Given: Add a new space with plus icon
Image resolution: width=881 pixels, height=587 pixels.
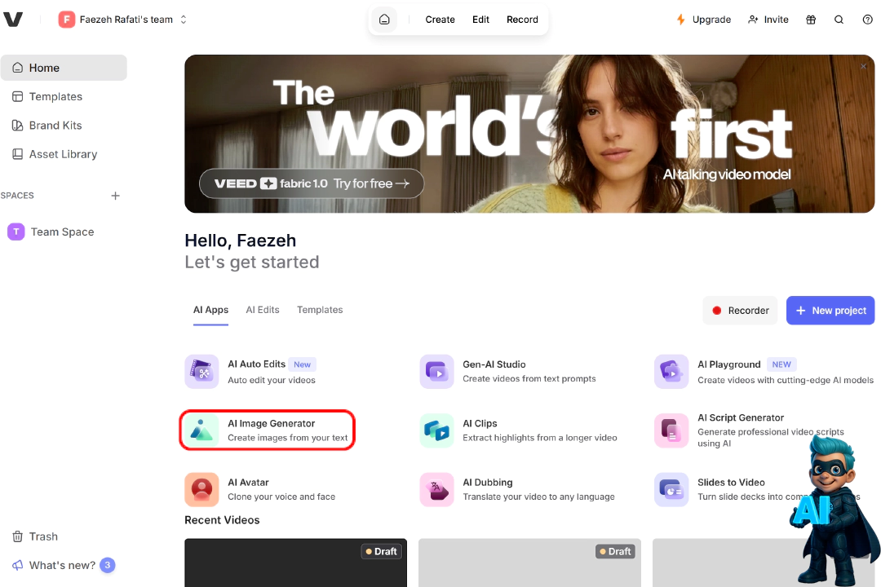Looking at the screenshot, I should 115,196.
